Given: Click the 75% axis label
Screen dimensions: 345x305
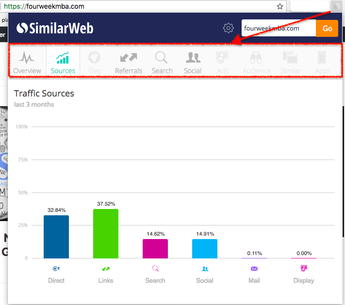Looking at the screenshot, I should [23, 160].
